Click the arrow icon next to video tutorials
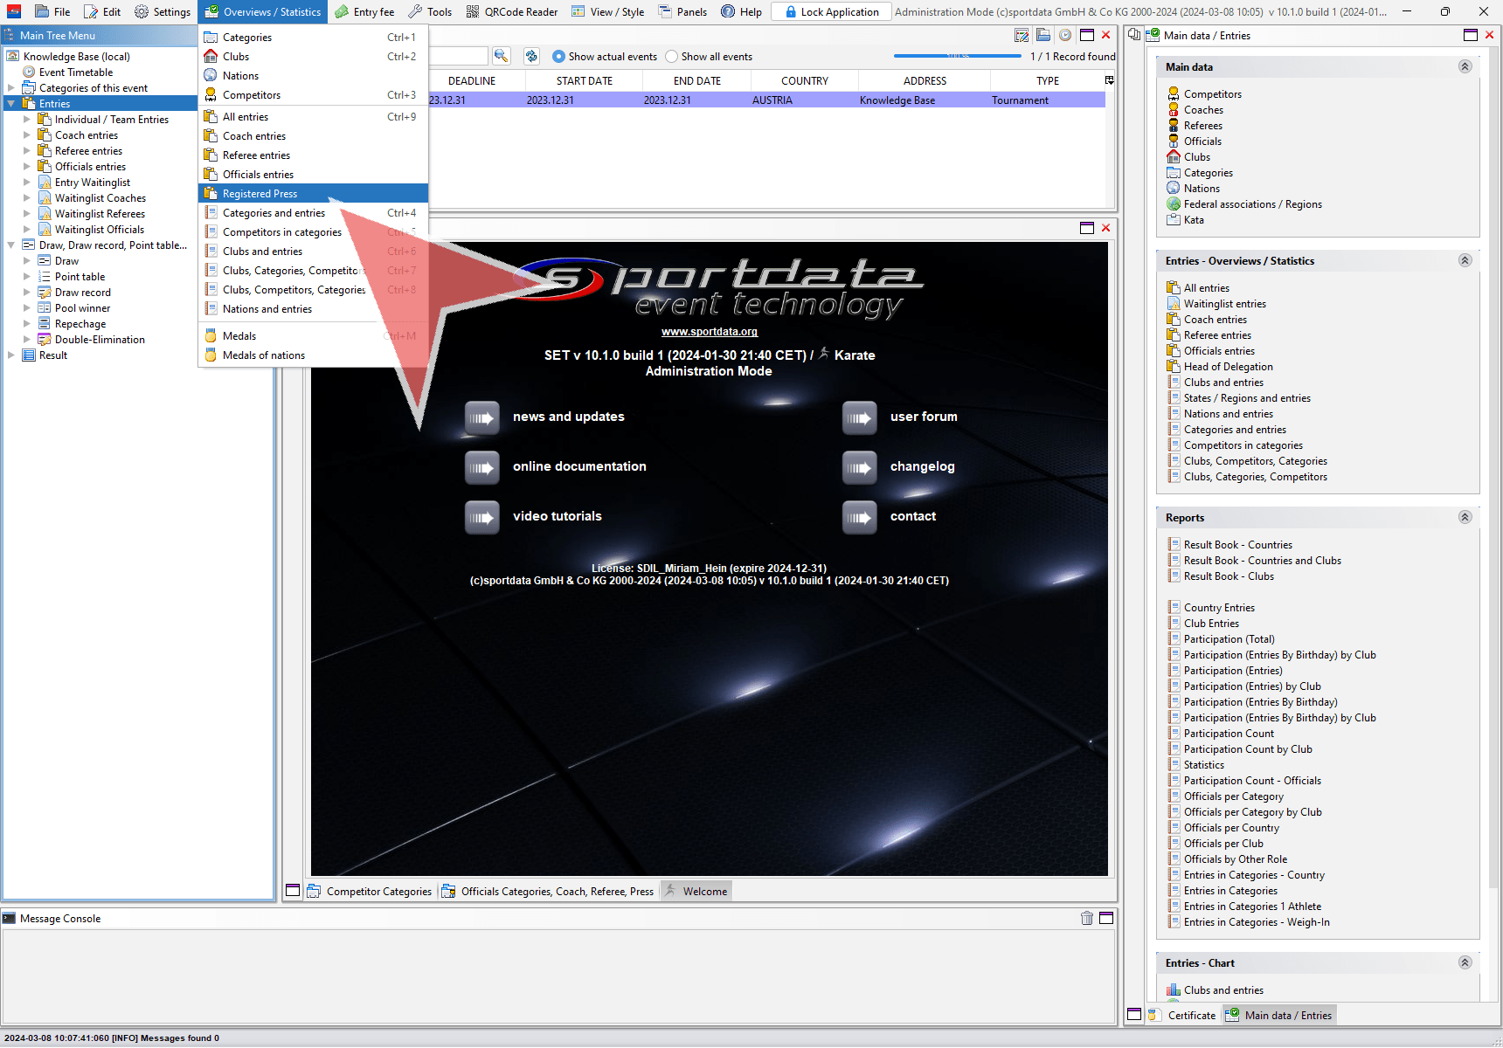Screen dimensions: 1503x1048 coord(481,517)
